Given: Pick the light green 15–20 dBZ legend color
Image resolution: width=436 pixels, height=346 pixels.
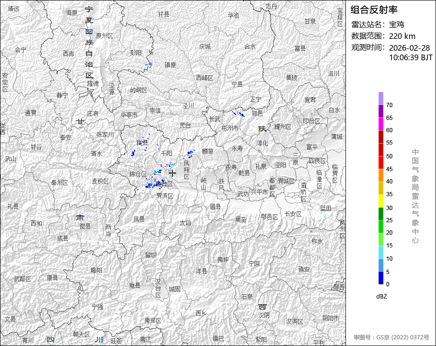Looking at the screenshot, I should [381, 239].
